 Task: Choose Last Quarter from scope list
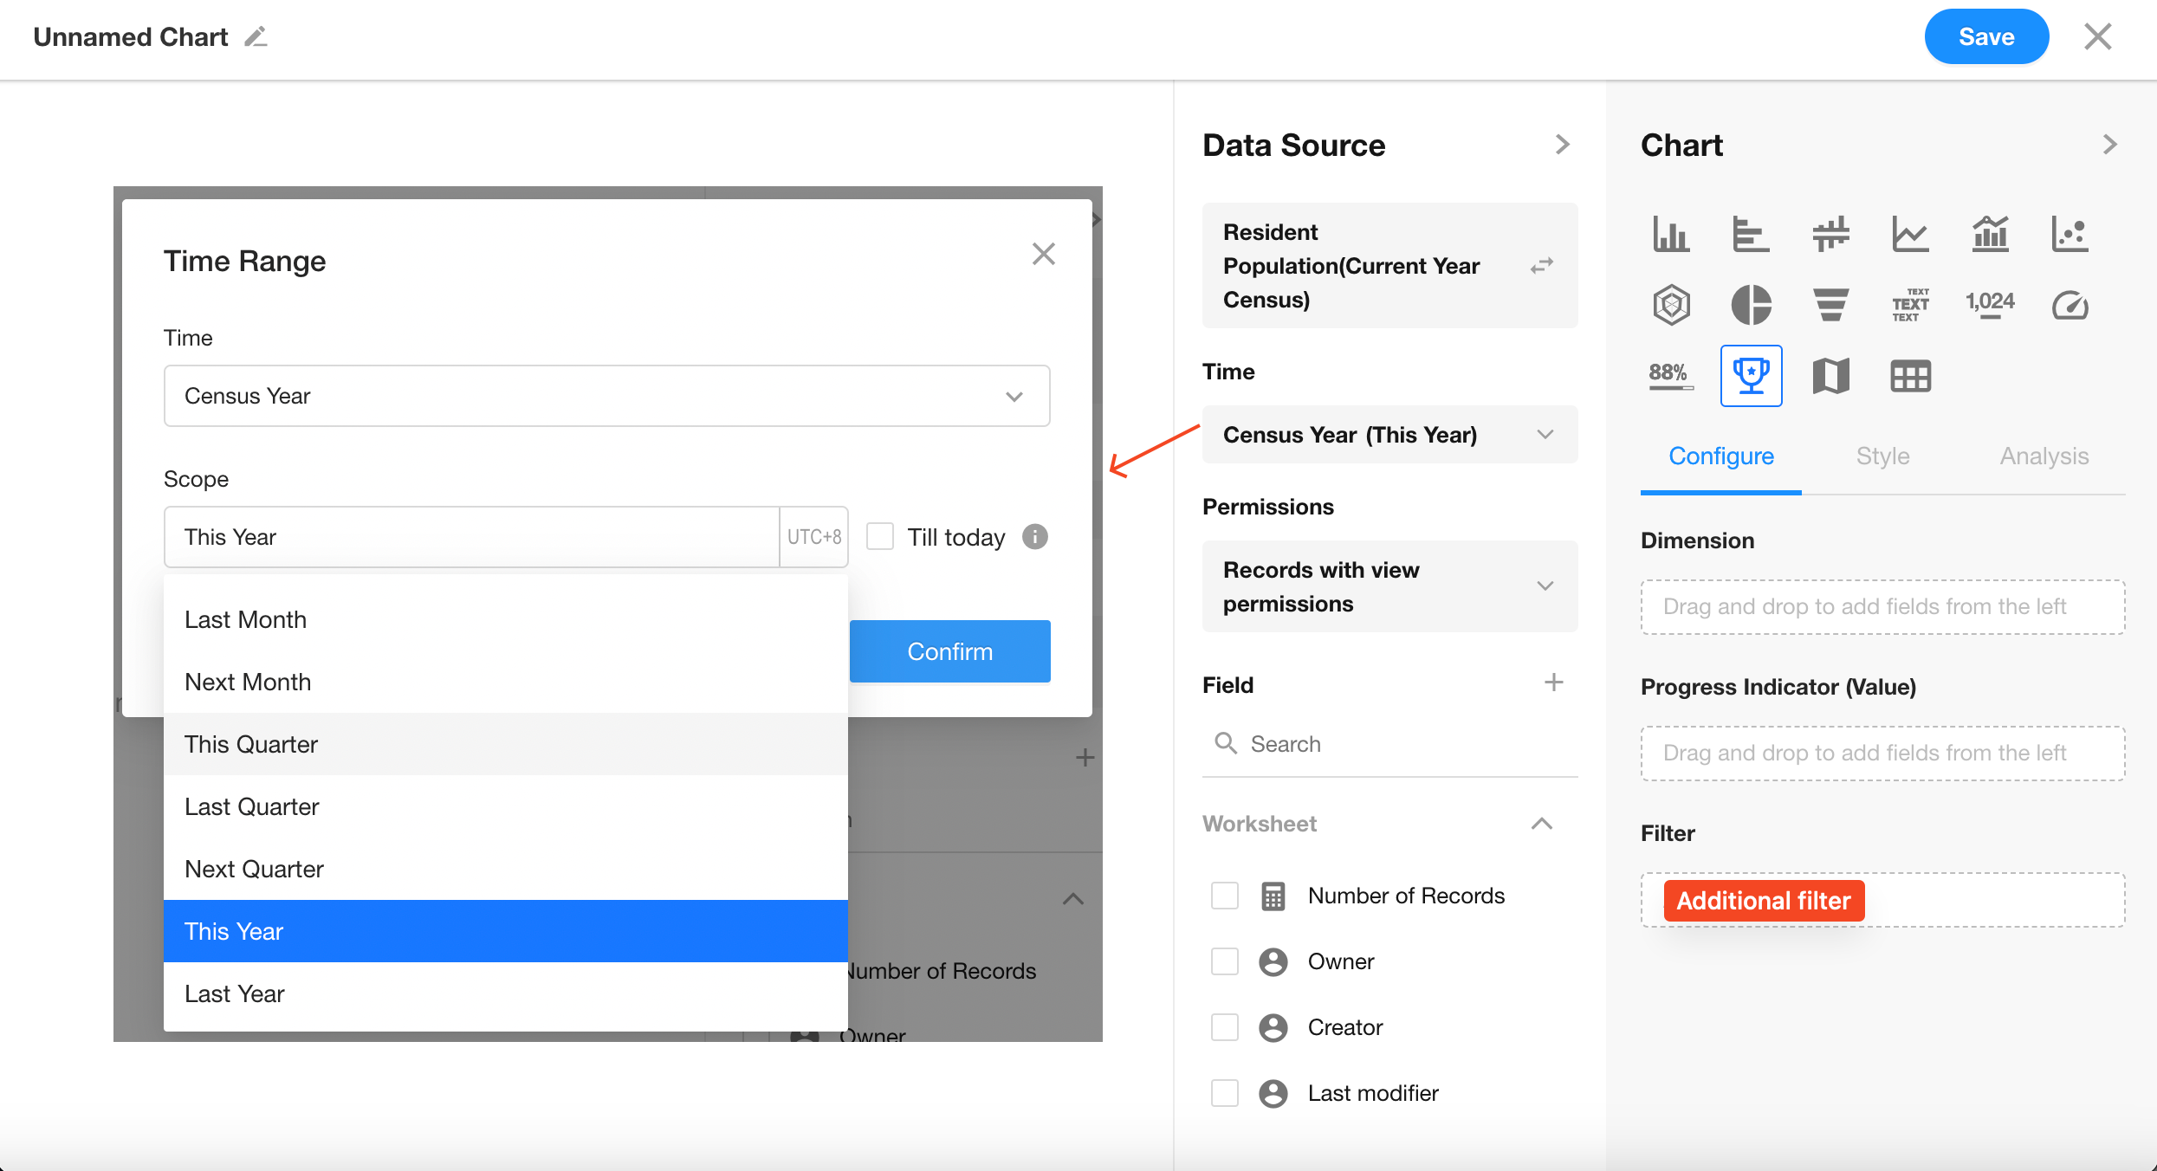coord(252,806)
